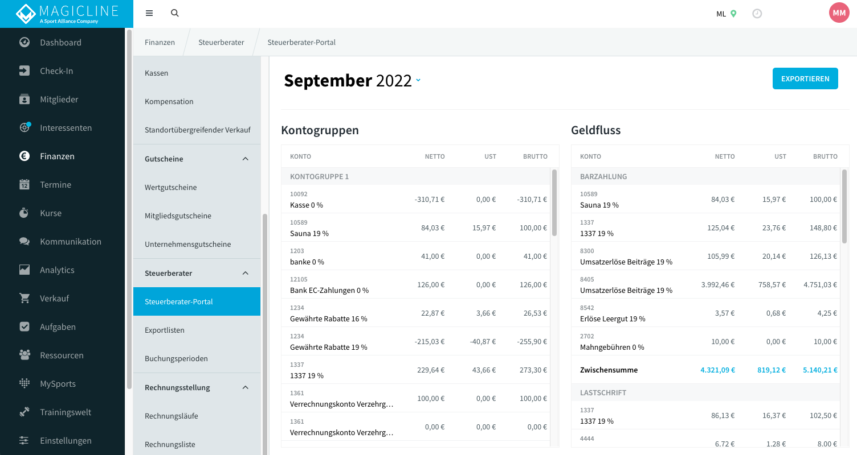Screen dimensions: 857x455
Task: Click the Kontogruppen table scrollbar
Action: (554, 202)
